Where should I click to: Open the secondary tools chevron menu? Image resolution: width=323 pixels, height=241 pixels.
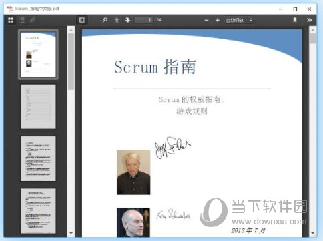coord(309,20)
